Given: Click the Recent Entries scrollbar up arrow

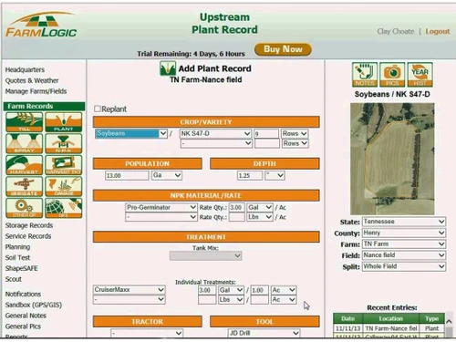Looking at the screenshot, I should (x=449, y=321).
